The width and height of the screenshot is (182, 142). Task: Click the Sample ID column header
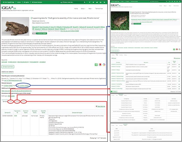coord(7,112)
